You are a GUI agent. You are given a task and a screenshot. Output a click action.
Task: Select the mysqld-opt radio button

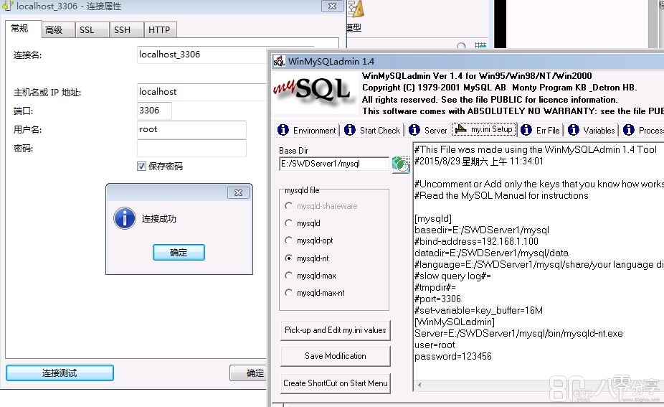[x=288, y=240]
